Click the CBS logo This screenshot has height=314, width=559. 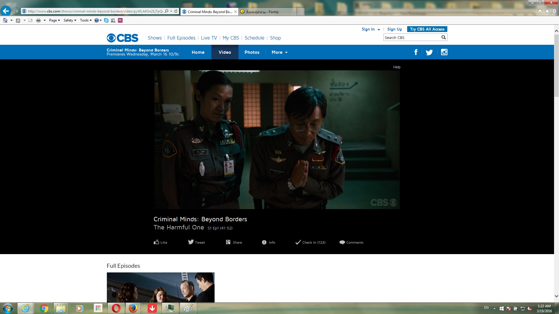point(123,38)
